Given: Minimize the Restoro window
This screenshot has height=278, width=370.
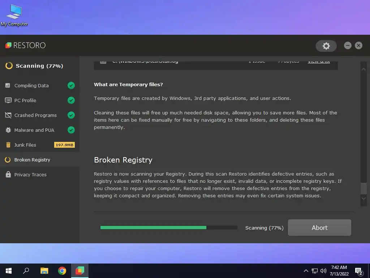Looking at the screenshot, I should point(348,45).
